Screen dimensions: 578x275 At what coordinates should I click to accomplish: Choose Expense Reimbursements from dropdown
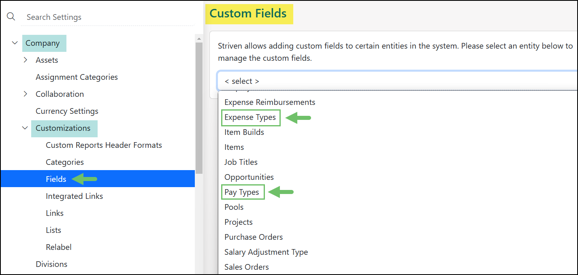270,102
